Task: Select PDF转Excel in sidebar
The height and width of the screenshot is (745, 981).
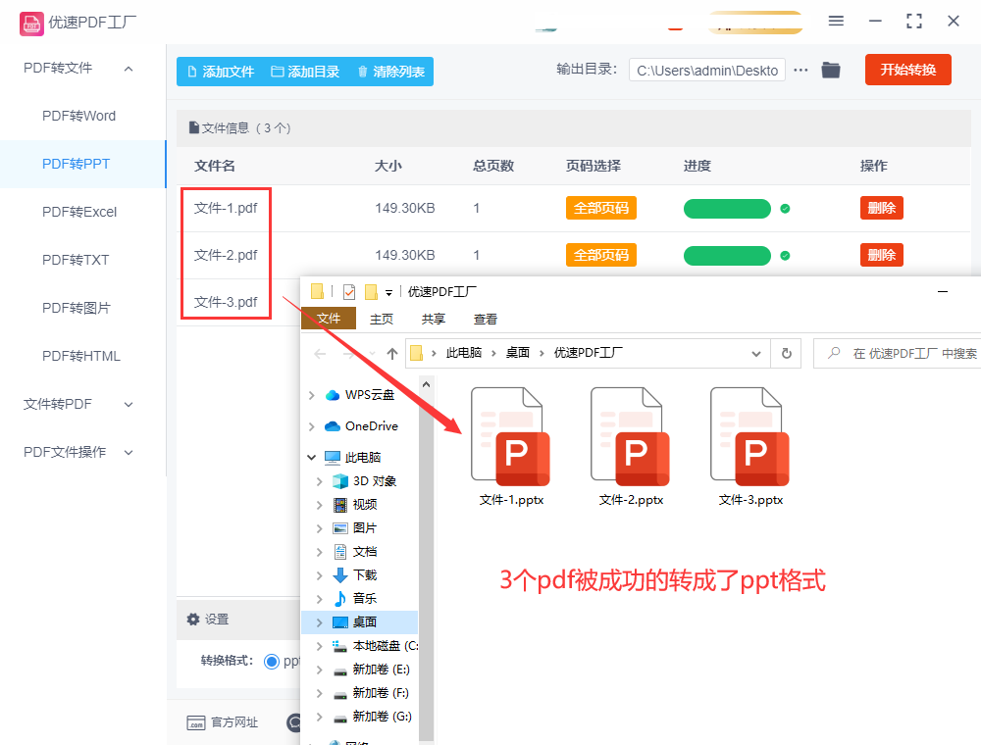Action: tap(79, 212)
